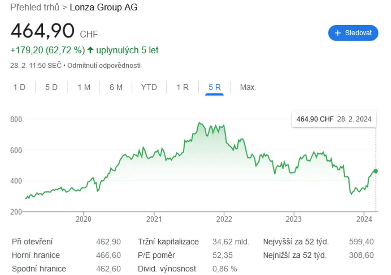Viewport: 391px width, 275px height.
Task: Click the 2023 marker on the time axis
Action: click(293, 219)
